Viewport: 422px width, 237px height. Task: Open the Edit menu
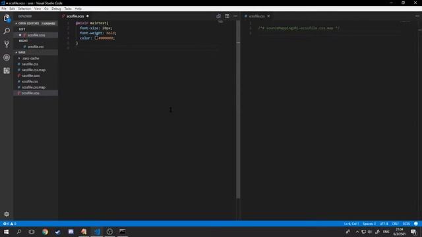[12, 9]
